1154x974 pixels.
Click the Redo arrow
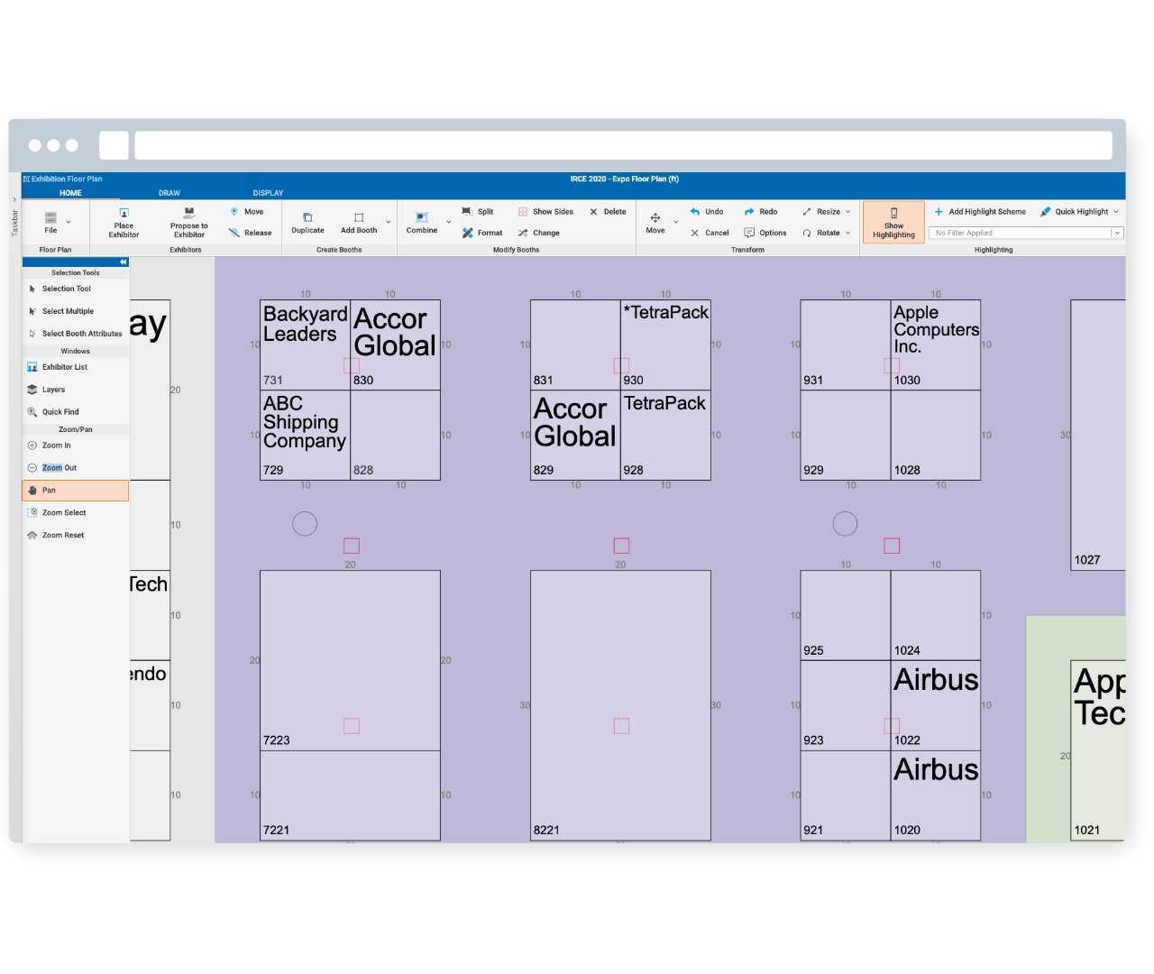tap(749, 212)
